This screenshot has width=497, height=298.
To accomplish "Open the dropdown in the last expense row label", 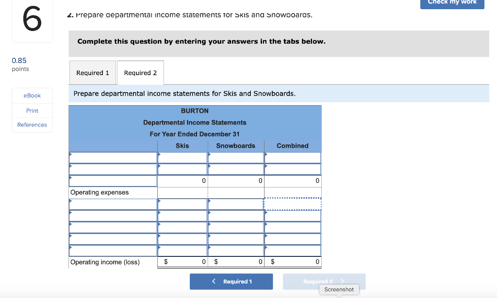I will click(113, 250).
